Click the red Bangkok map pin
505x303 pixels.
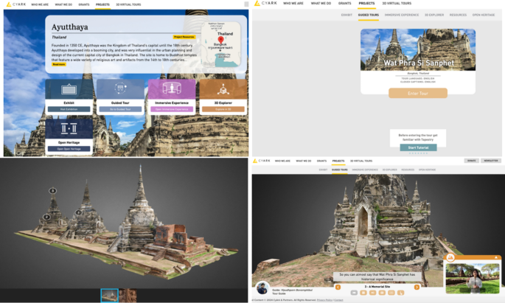(x=220, y=40)
